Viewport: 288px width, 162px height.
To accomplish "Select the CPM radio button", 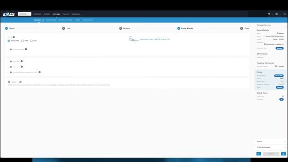I will (22, 41).
